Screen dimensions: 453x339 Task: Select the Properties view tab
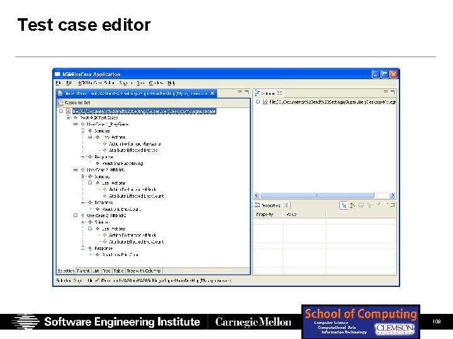point(271,205)
